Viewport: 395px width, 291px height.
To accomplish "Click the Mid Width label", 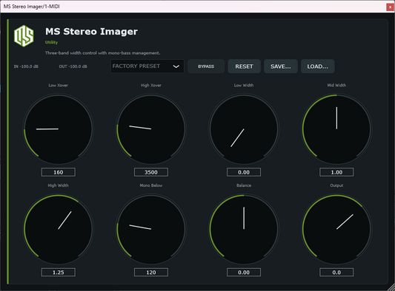I will pos(336,86).
